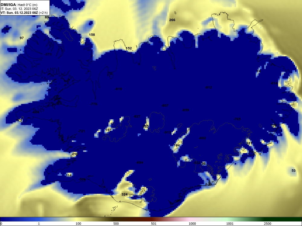Click the legend label 100
This screenshot has height=226, width=302.
click(x=79, y=224)
